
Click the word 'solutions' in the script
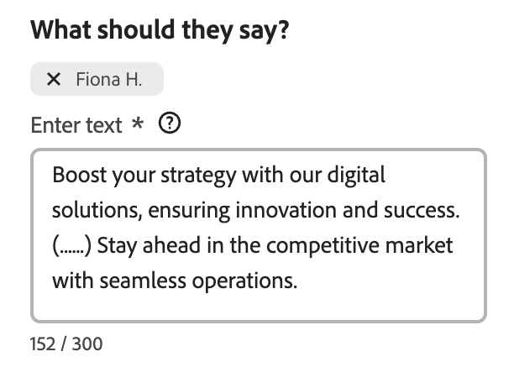pyautogui.click(x=90, y=211)
